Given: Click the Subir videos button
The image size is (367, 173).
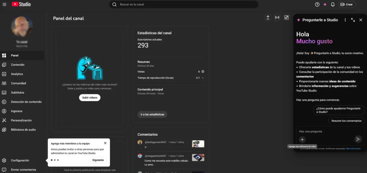Looking at the screenshot, I should coord(90,97).
